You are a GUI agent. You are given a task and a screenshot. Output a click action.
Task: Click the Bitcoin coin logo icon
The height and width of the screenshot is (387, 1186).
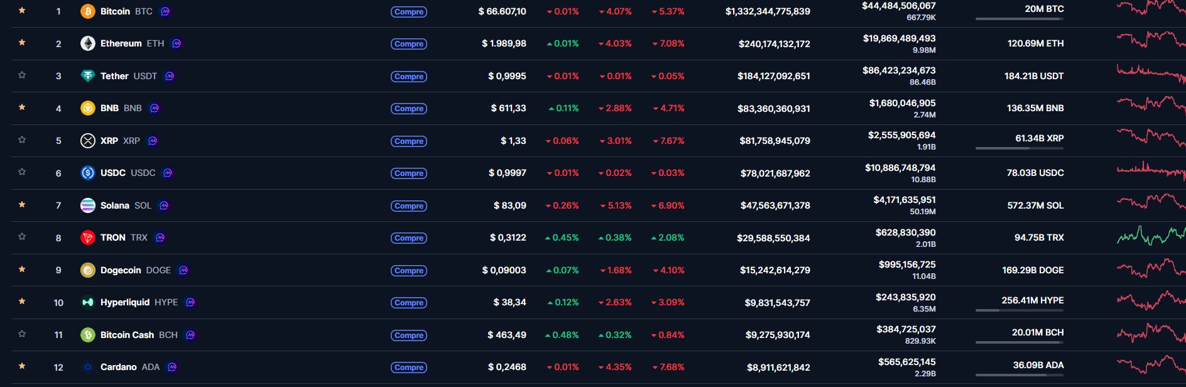[x=88, y=11]
